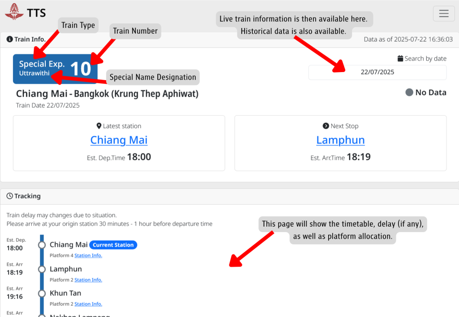
Task: Open the Chiang Mai latest station link
Action: [x=119, y=140]
